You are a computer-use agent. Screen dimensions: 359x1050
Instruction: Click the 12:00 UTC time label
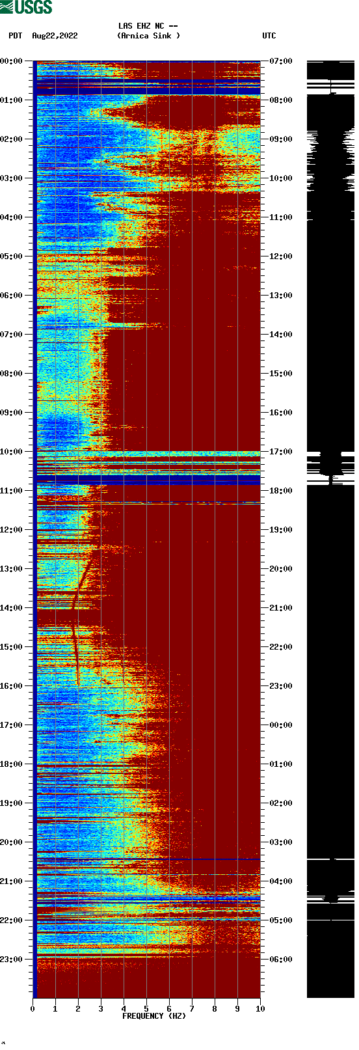click(x=281, y=256)
